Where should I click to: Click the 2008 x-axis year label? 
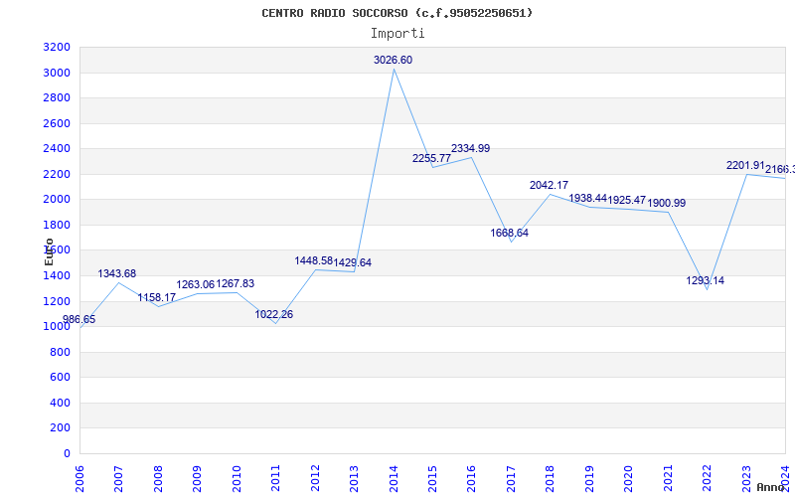(158, 479)
